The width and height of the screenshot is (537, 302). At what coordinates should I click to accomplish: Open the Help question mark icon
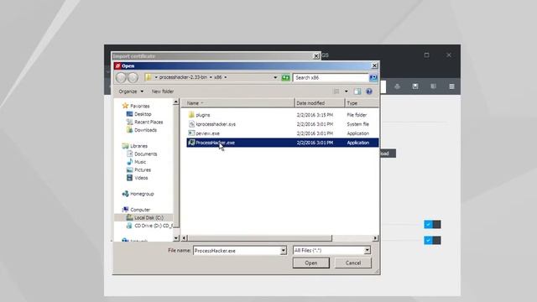point(369,91)
